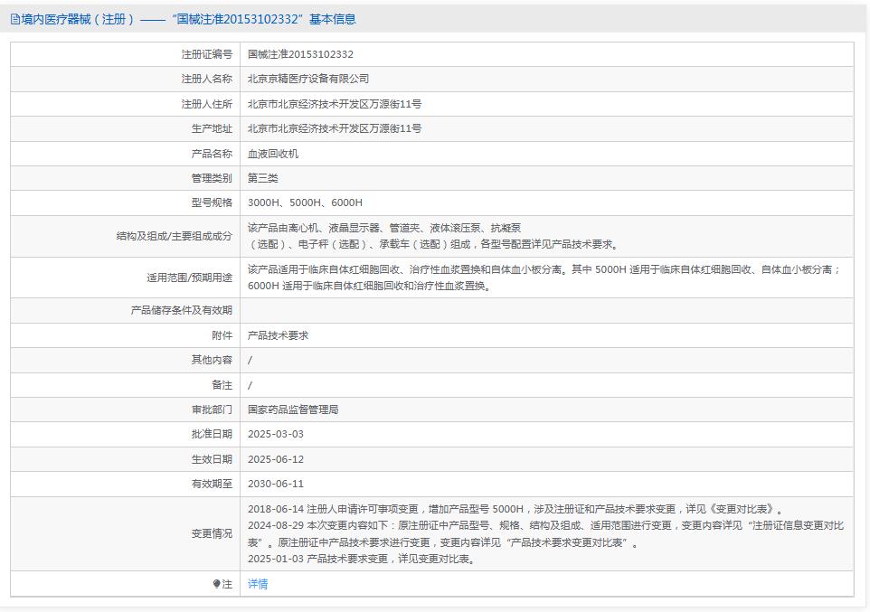Click the 产品名称 label
870x612 pixels.
point(212,153)
